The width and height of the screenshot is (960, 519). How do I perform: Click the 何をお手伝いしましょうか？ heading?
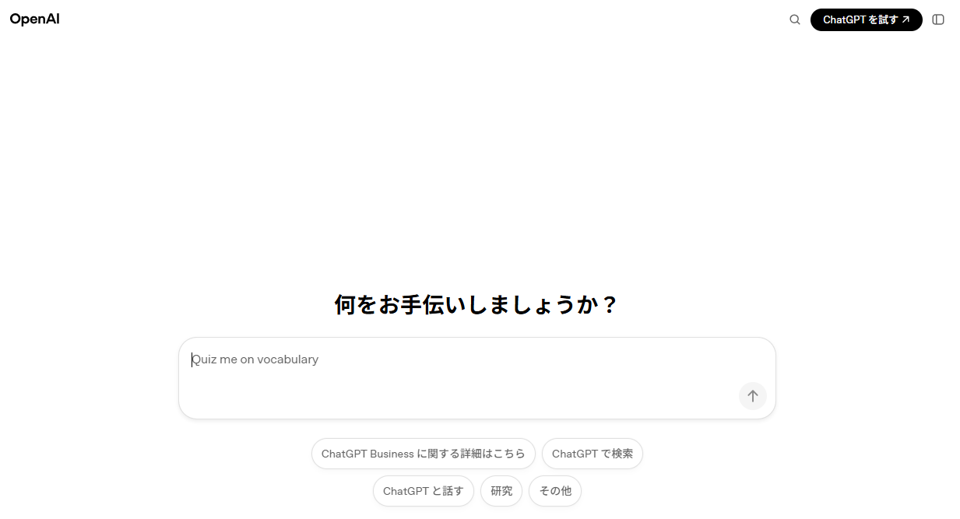pyautogui.click(x=476, y=304)
